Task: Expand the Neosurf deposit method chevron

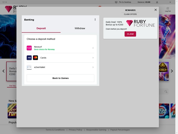Action: 93,48
